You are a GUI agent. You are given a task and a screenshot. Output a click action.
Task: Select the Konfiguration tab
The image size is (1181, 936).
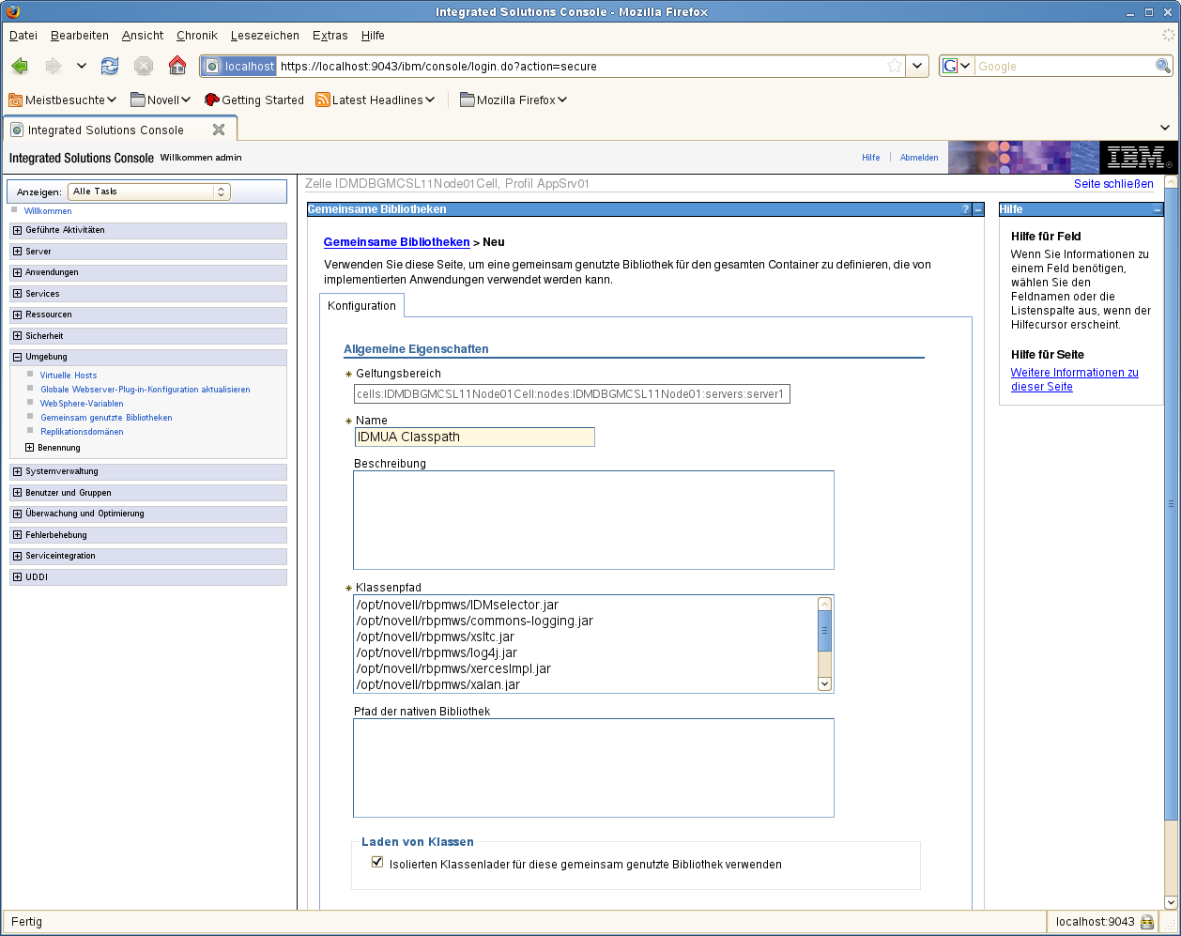coord(361,306)
